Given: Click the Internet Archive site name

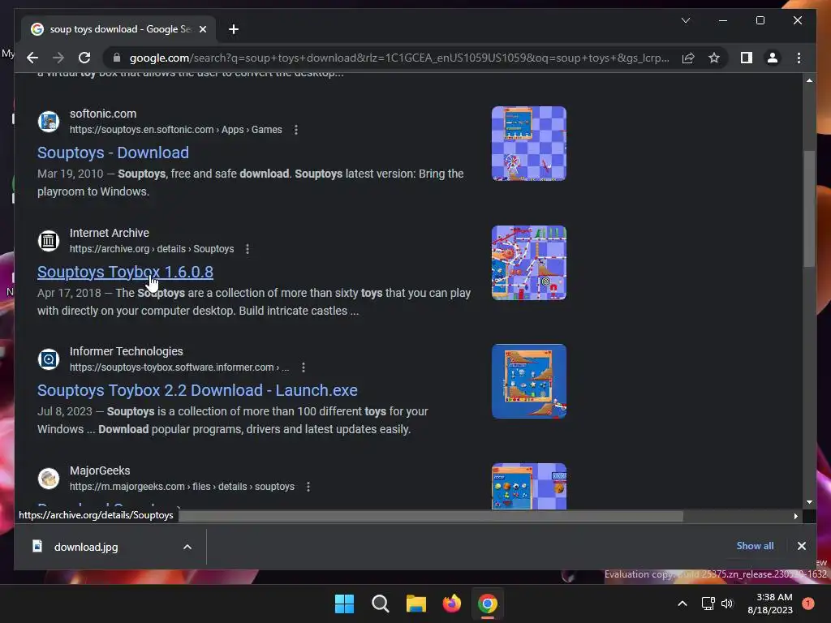Looking at the screenshot, I should point(110,233).
